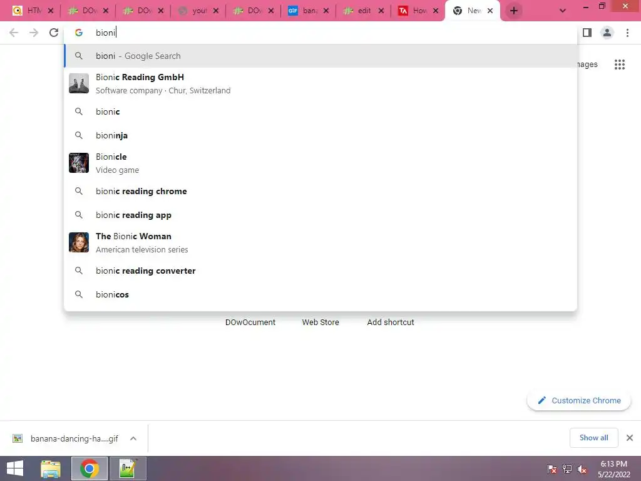
Task: Click the muted volume tray icon
Action: (582, 468)
